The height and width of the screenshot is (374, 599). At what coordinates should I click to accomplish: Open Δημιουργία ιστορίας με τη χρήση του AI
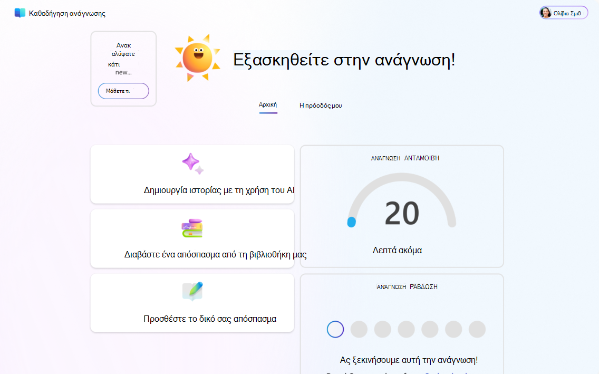192,174
